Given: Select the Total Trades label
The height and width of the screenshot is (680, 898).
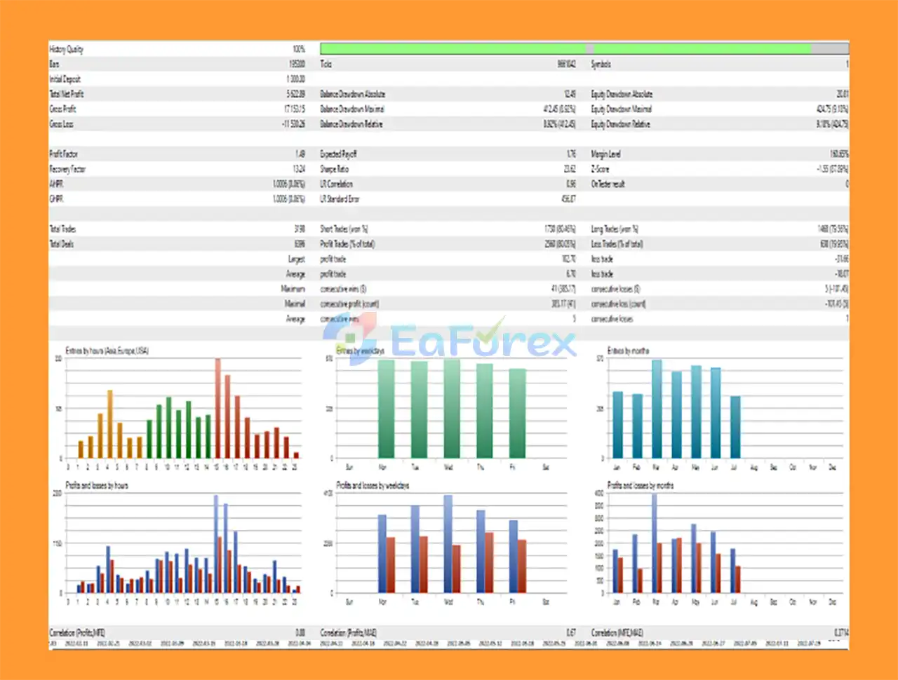Looking at the screenshot, I should tap(62, 229).
